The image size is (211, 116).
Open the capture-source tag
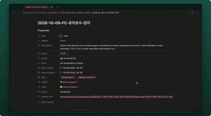coord(86,77)
